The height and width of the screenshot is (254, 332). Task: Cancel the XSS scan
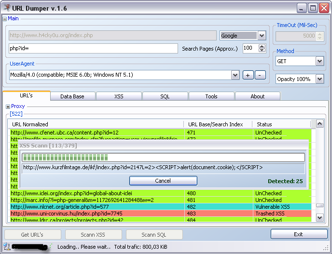163,181
